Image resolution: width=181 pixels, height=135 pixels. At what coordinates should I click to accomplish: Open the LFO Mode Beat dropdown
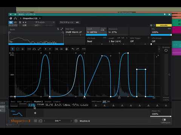click(96, 41)
